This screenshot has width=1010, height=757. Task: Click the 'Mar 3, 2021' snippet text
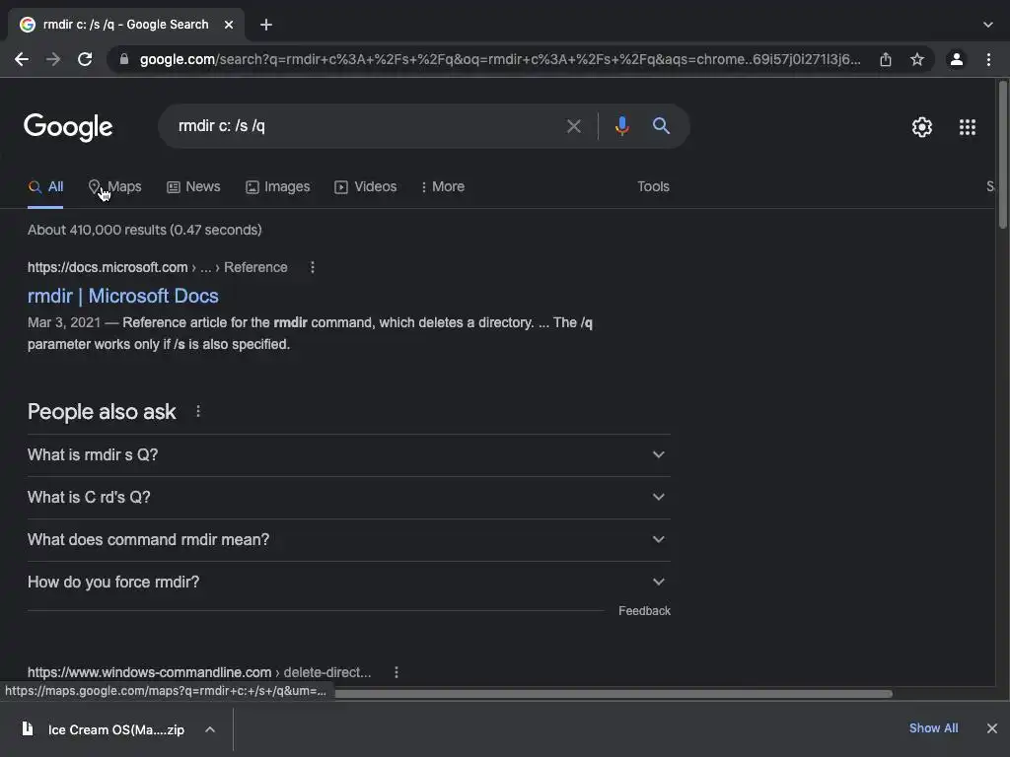pos(64,322)
